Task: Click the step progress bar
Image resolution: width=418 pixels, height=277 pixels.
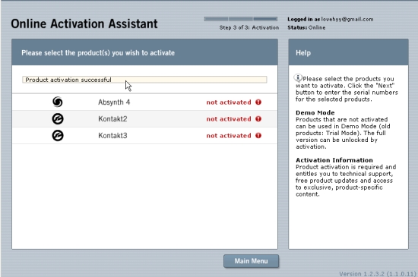Action: (x=241, y=19)
